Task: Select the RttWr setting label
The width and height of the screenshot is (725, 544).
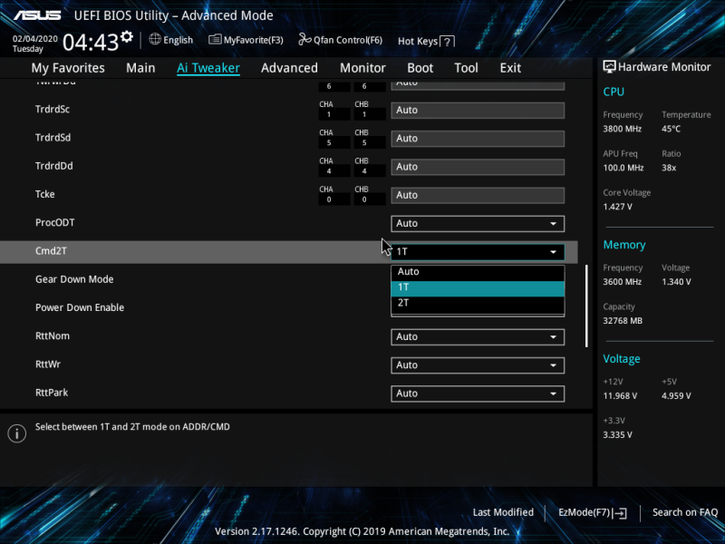Action: click(48, 364)
